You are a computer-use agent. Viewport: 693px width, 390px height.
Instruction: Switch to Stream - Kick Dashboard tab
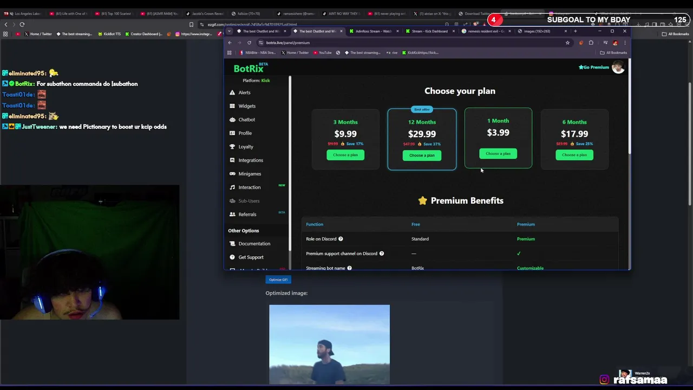tap(429, 31)
